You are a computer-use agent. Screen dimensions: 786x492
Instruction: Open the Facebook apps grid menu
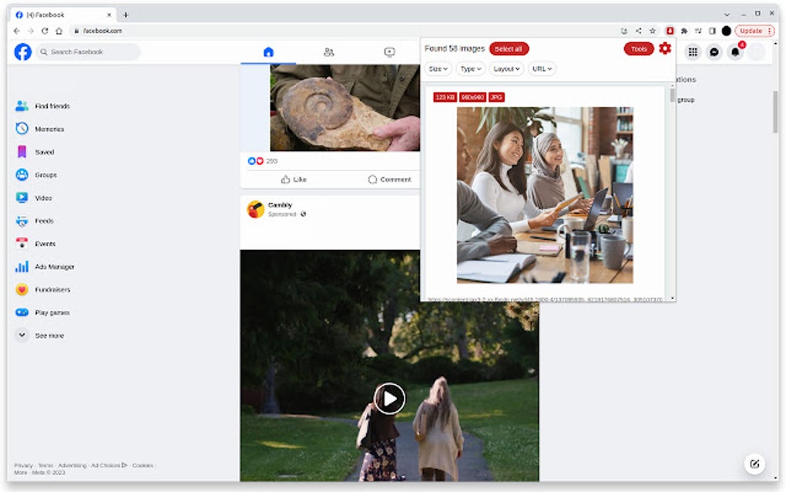point(694,52)
